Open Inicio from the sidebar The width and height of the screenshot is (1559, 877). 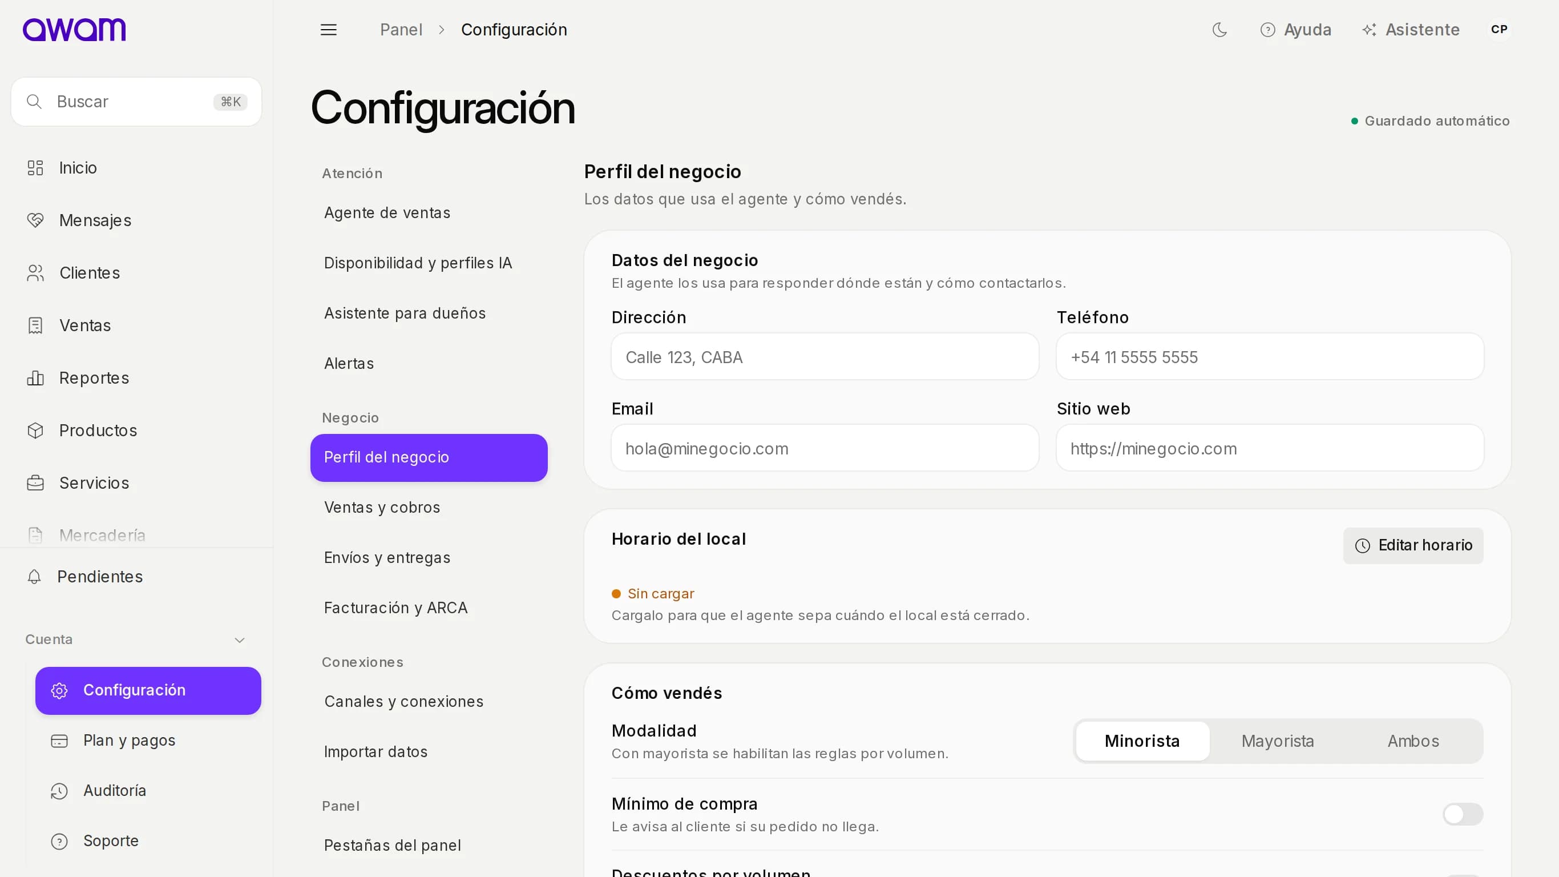(x=137, y=168)
